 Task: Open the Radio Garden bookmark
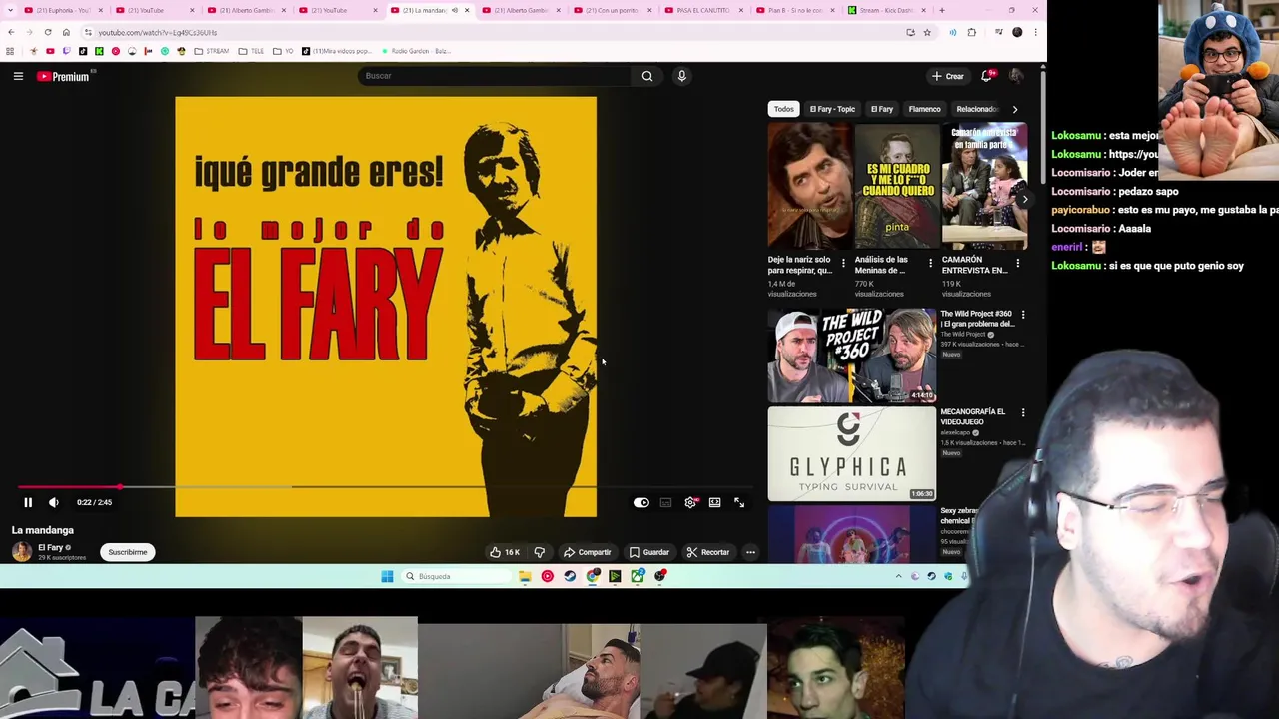pyautogui.click(x=417, y=51)
